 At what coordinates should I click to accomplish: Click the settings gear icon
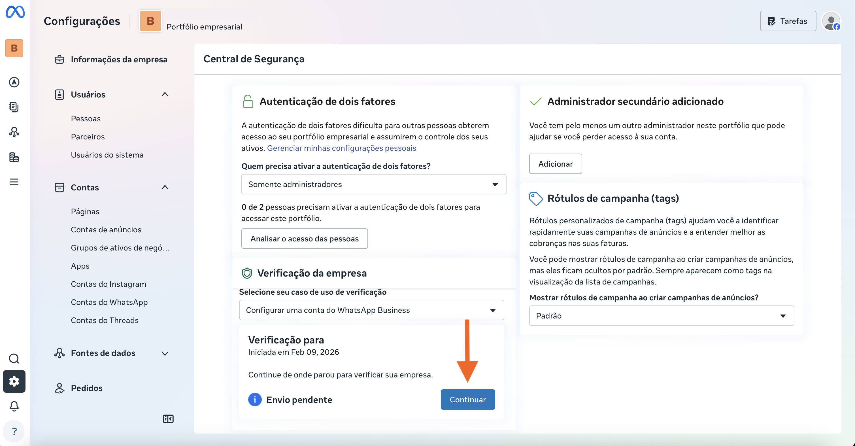coord(14,381)
